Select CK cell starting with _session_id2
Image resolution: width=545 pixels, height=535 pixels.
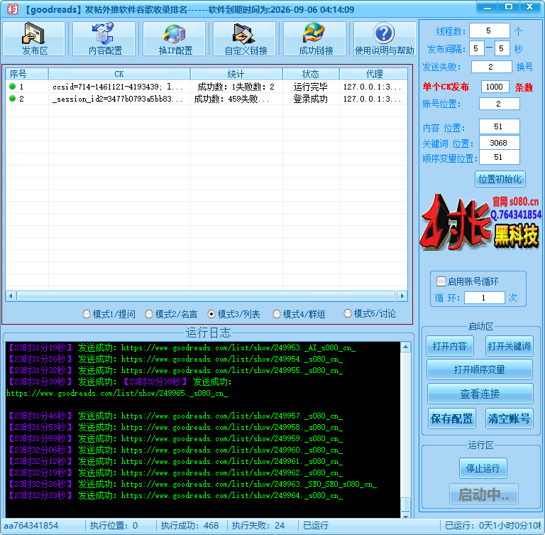(x=119, y=99)
